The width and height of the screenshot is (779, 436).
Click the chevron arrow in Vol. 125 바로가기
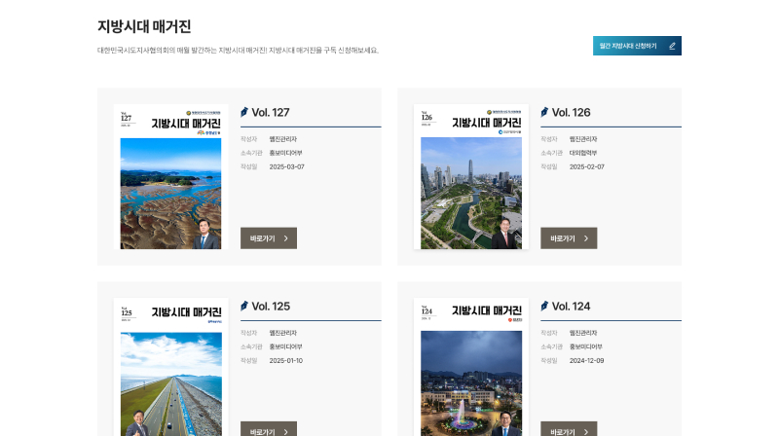[x=285, y=432]
